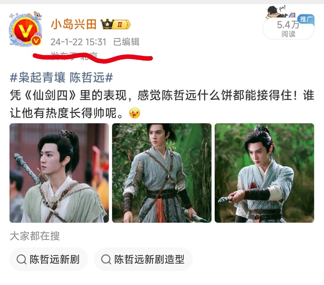Search for 陈哲远新剧 suggestion
This screenshot has width=324, height=285.
[49, 259]
